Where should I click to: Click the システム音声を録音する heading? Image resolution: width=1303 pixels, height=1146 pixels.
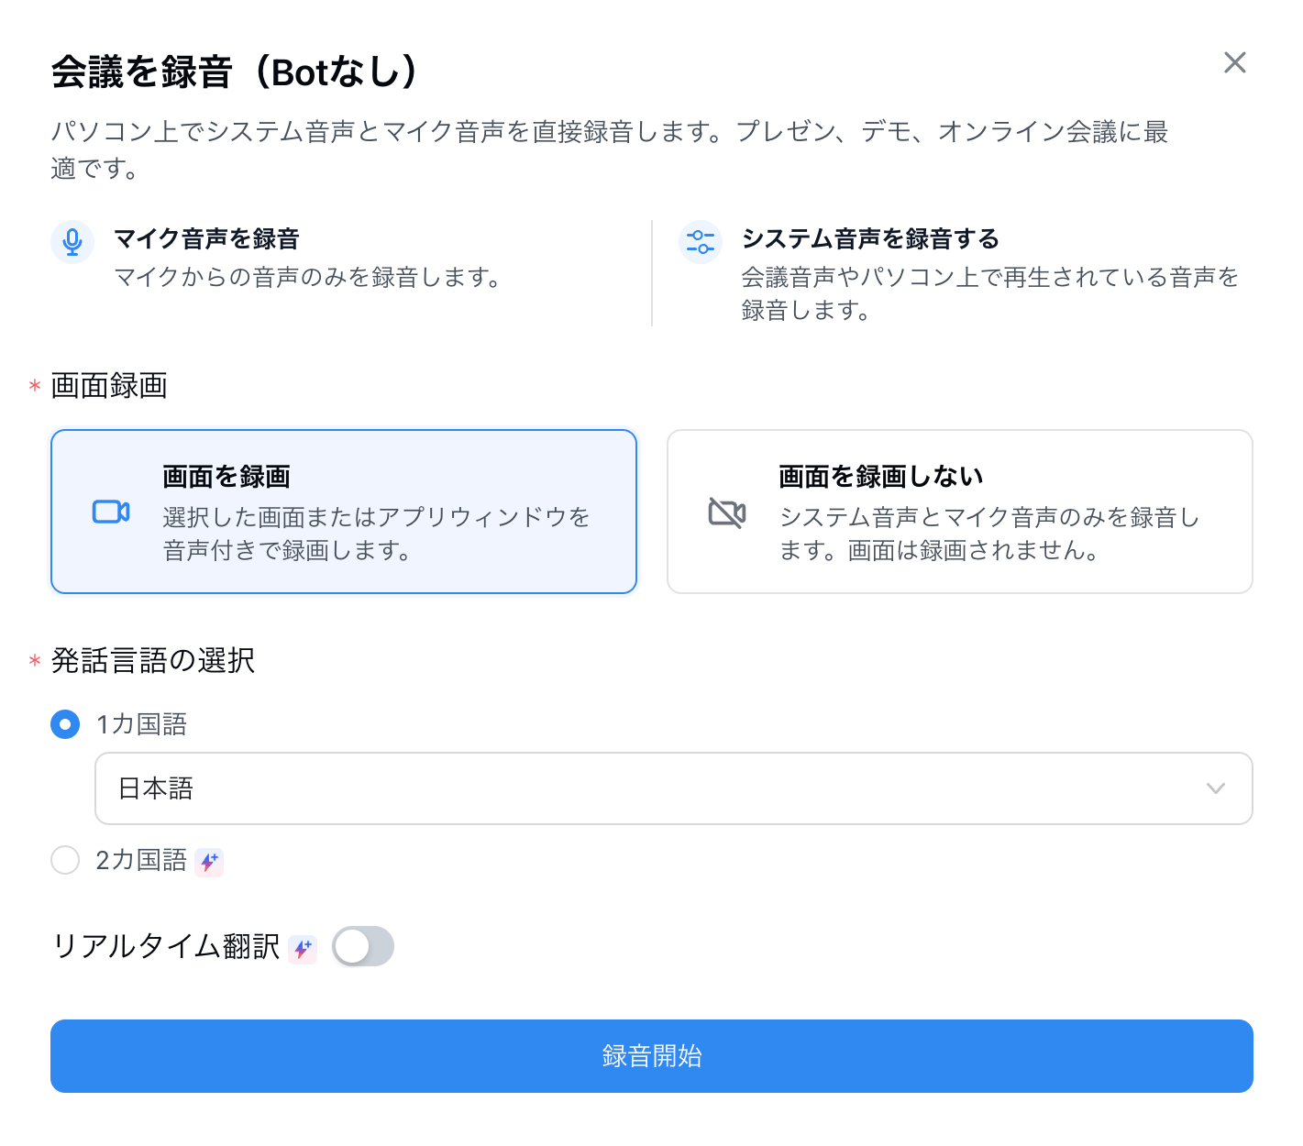pyautogui.click(x=870, y=239)
